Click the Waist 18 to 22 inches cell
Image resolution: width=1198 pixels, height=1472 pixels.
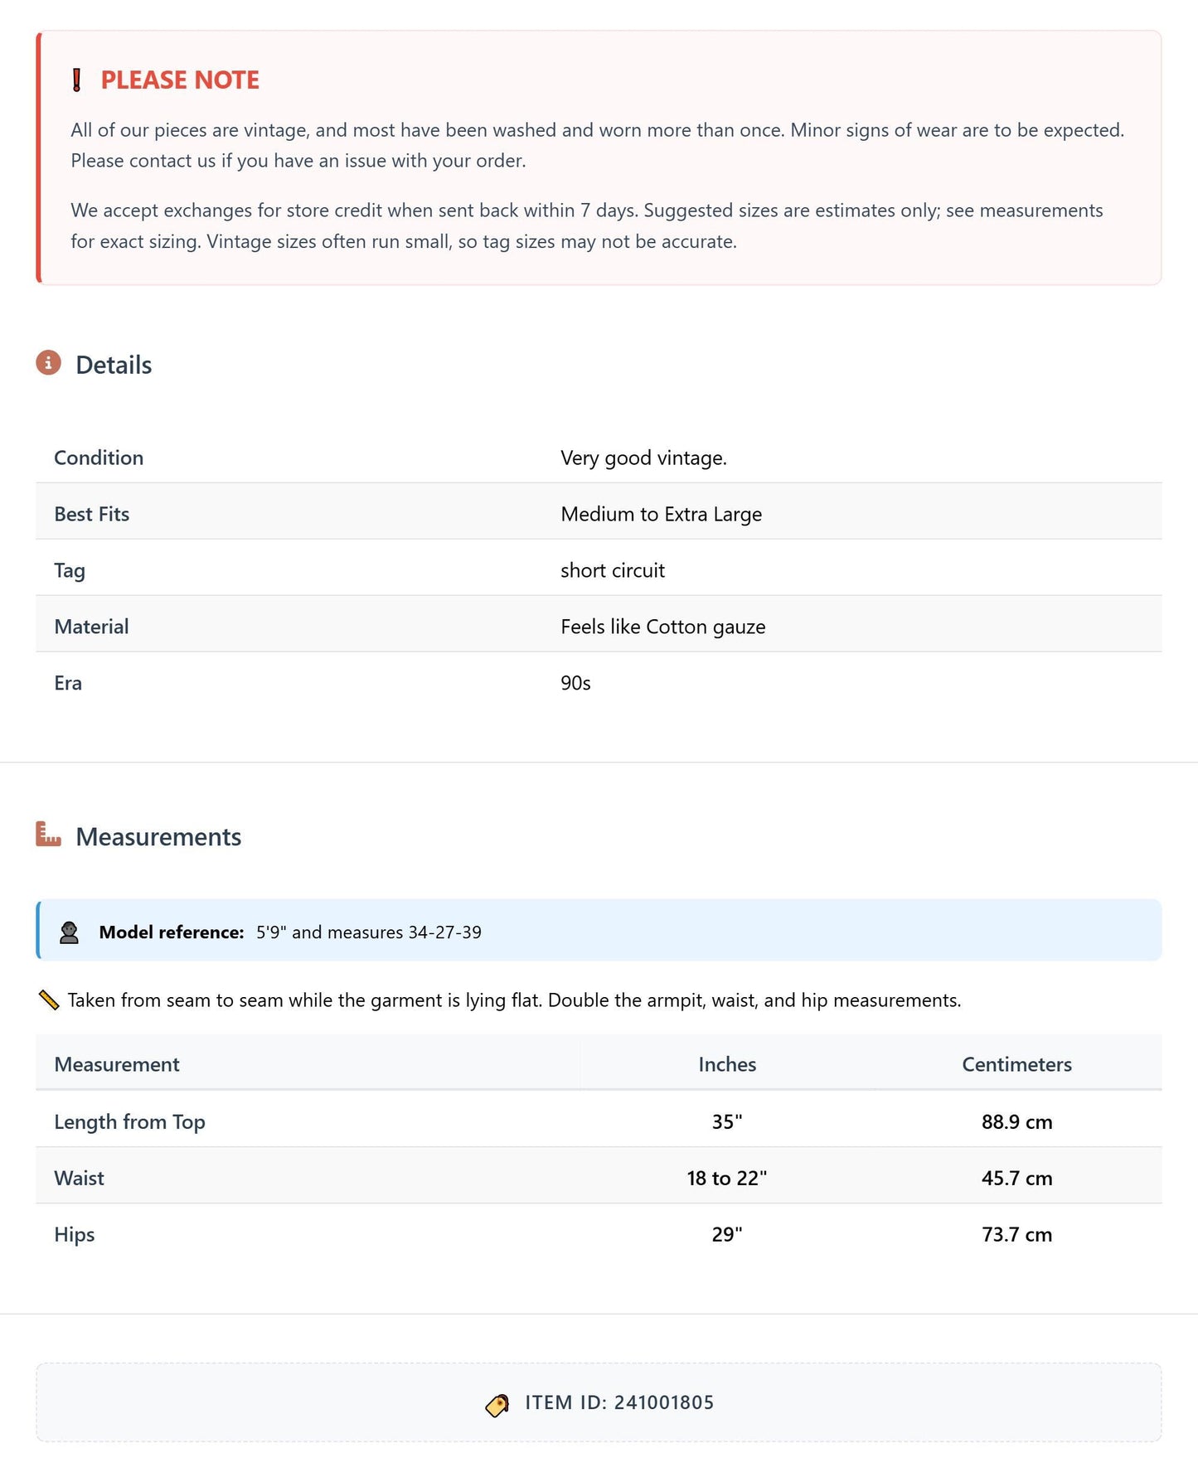click(x=727, y=1179)
